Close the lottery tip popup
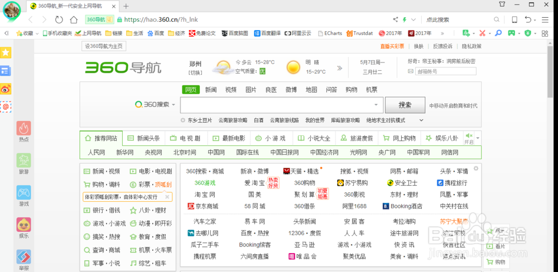 click(x=167, y=196)
